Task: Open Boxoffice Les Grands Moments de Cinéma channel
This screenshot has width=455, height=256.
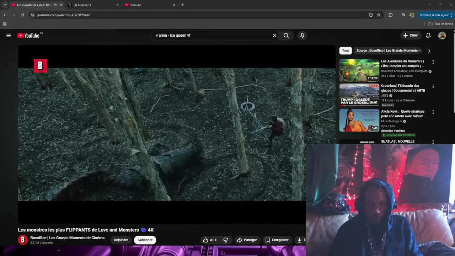Action: tap(67, 238)
